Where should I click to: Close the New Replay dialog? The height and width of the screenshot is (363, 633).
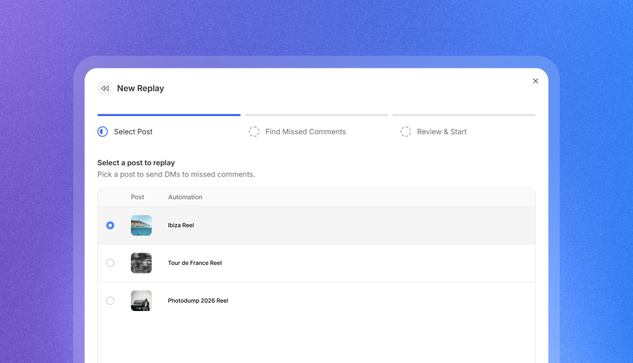coord(535,81)
